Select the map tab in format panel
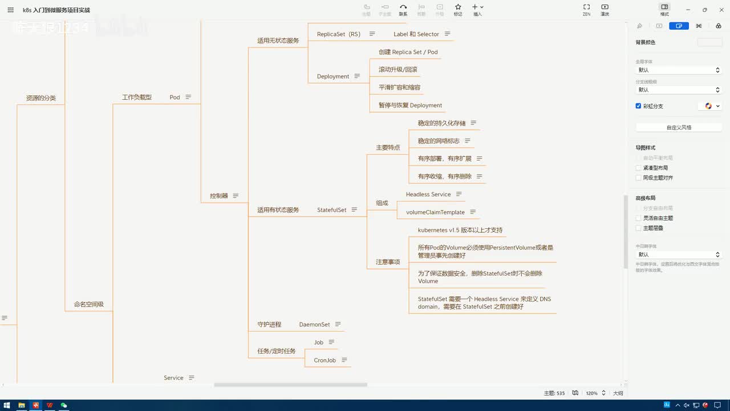The image size is (730, 411). (679, 26)
